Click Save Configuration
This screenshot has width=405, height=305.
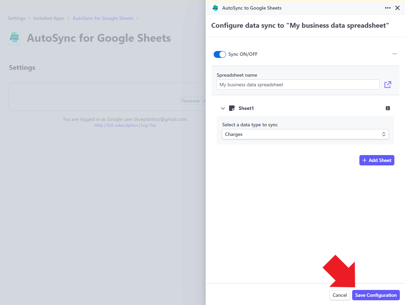pyautogui.click(x=376, y=295)
